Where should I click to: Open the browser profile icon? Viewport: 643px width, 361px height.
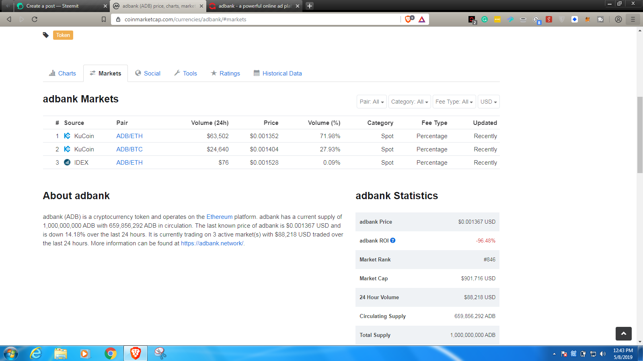tap(618, 19)
